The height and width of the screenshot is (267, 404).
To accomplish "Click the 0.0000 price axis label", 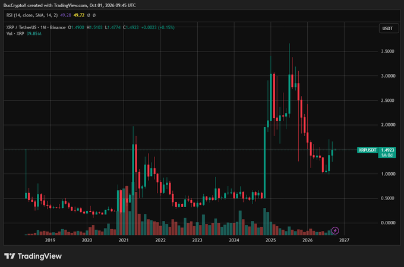I will [x=388, y=223].
